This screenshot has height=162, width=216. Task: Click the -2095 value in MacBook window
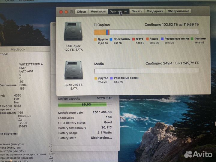coord(23,123)
